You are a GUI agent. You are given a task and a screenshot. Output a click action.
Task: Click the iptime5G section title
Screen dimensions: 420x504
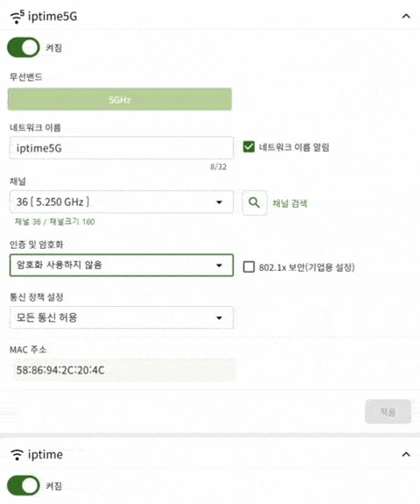click(x=52, y=17)
